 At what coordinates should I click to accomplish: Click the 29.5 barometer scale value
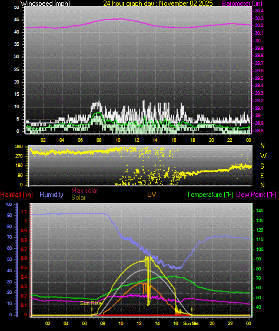[x=259, y=78]
